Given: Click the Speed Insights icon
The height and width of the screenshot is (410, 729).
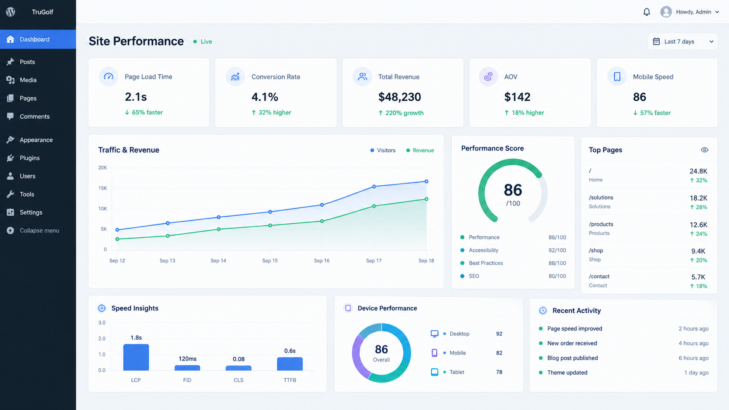Looking at the screenshot, I should pyautogui.click(x=102, y=308).
